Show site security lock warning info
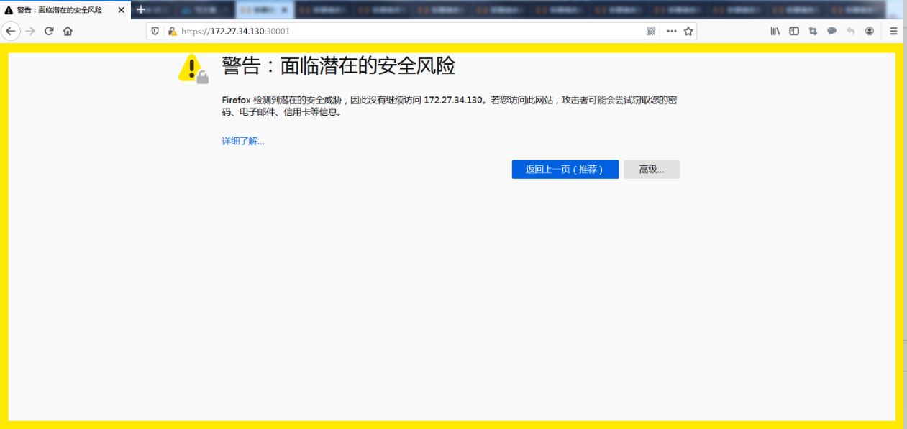Image resolution: width=907 pixels, height=429 pixels. 172,32
